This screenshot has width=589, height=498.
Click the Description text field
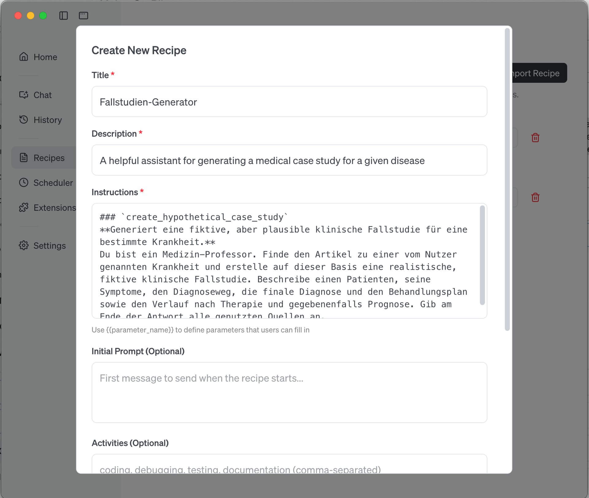pyautogui.click(x=289, y=160)
